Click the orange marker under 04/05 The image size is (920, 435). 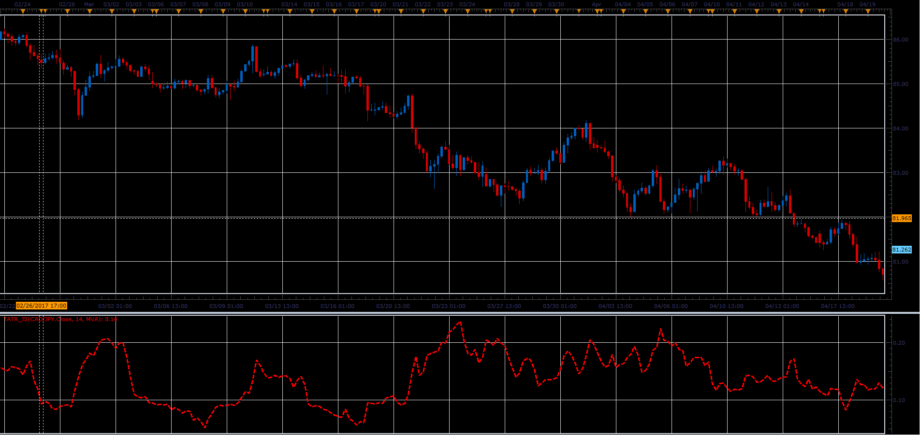[645, 11]
